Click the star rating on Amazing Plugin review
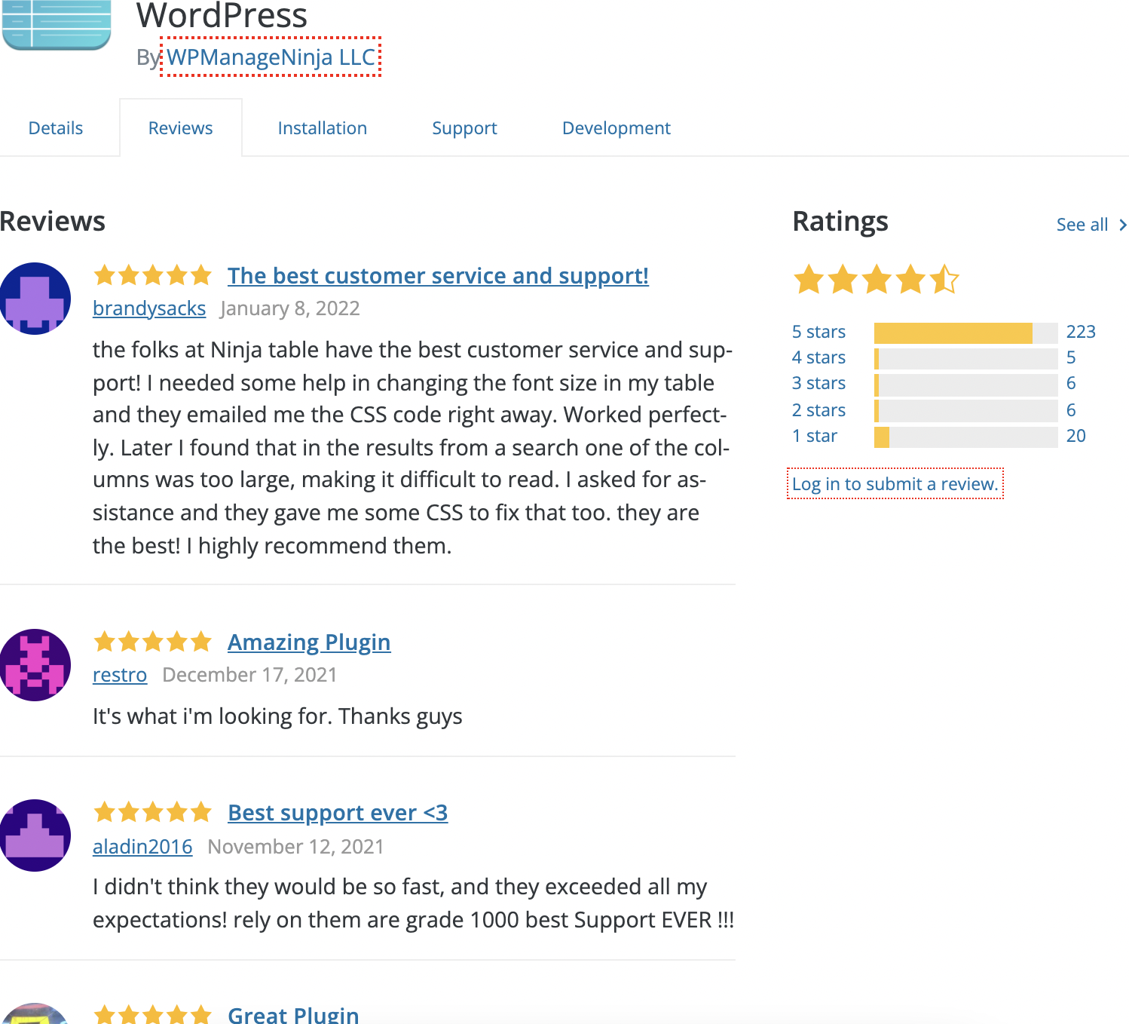The width and height of the screenshot is (1129, 1024). [153, 642]
